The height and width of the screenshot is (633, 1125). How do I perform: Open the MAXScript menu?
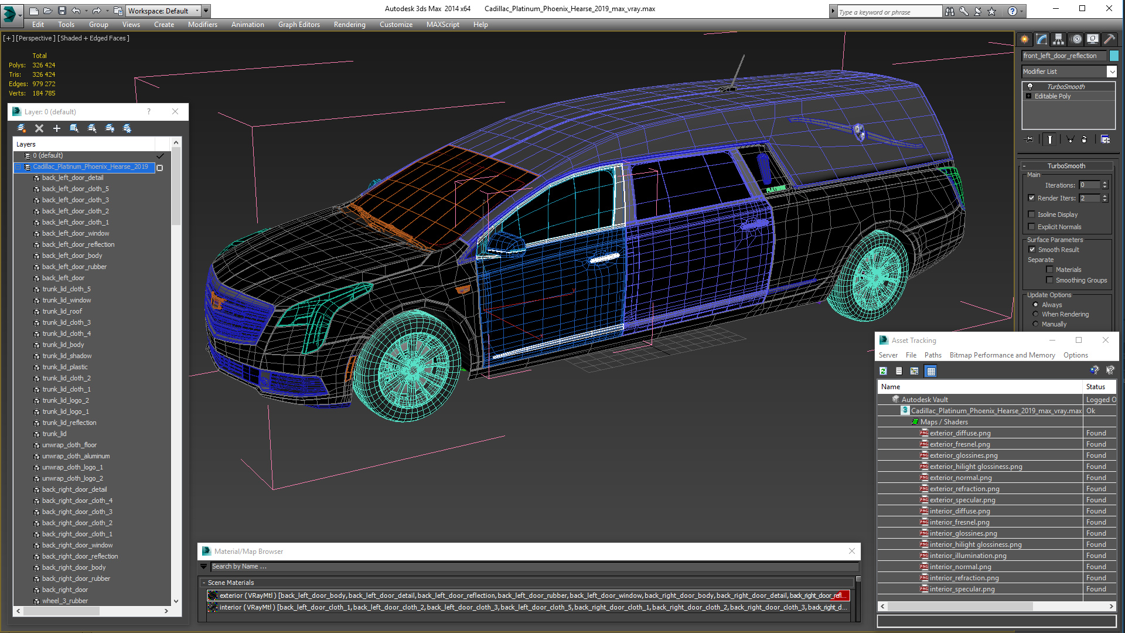[443, 25]
